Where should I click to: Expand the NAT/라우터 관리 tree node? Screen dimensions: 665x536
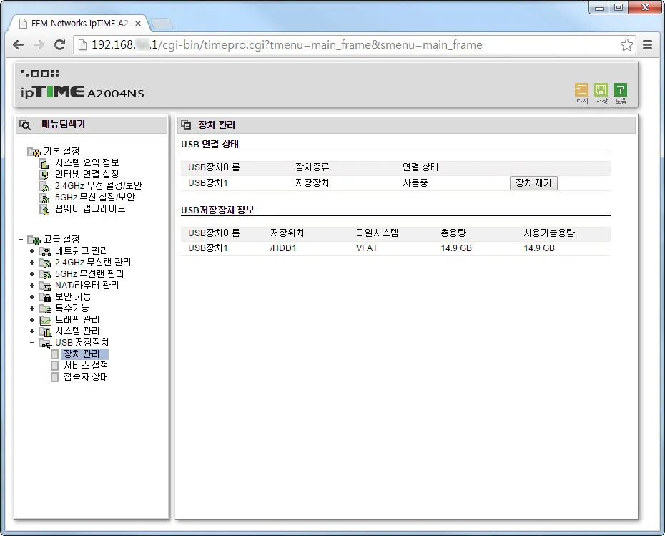32,286
